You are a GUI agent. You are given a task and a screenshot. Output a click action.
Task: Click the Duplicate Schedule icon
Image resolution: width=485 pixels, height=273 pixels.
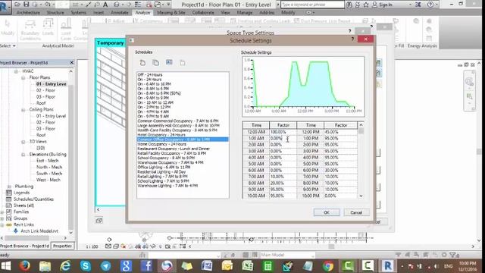[156, 63]
